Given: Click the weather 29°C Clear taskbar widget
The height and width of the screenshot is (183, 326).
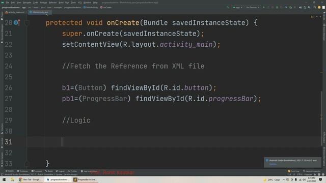Looking at the screenshot, I should (x=271, y=180).
